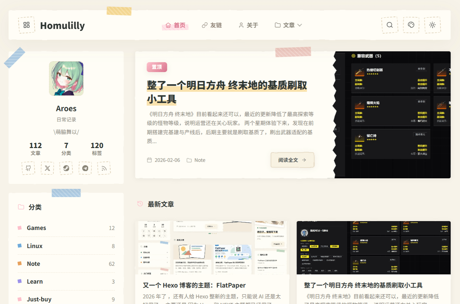This screenshot has height=304, width=460.
Task: Open the 整了一个明日方舟 终末地的基质刷取小工具 card title
Action: [x=363, y=285]
